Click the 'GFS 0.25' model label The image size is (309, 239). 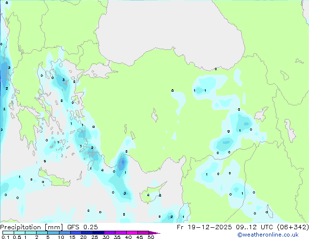click(x=82, y=227)
